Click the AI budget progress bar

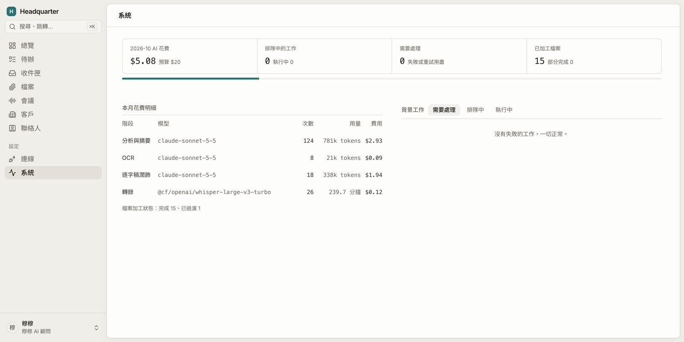pos(392,79)
